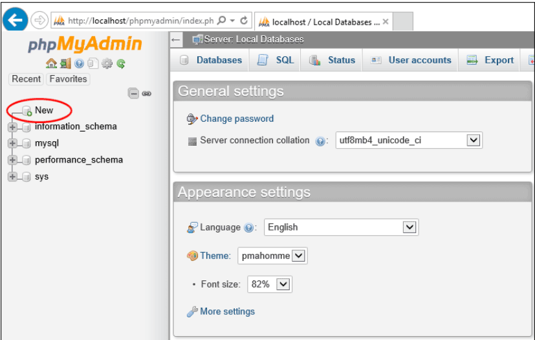
Task: Open Server connection collation dropdown
Action: [409, 140]
